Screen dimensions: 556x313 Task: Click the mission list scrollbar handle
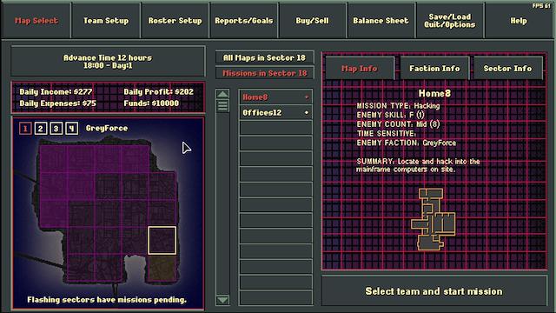pyautogui.click(x=222, y=105)
